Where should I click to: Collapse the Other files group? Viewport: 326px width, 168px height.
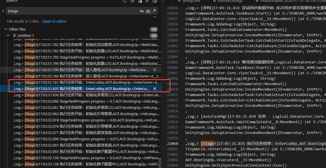(6, 29)
